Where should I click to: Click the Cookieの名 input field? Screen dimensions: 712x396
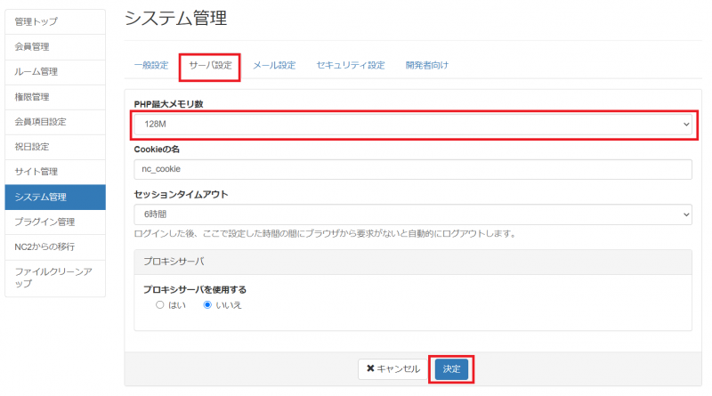point(413,169)
